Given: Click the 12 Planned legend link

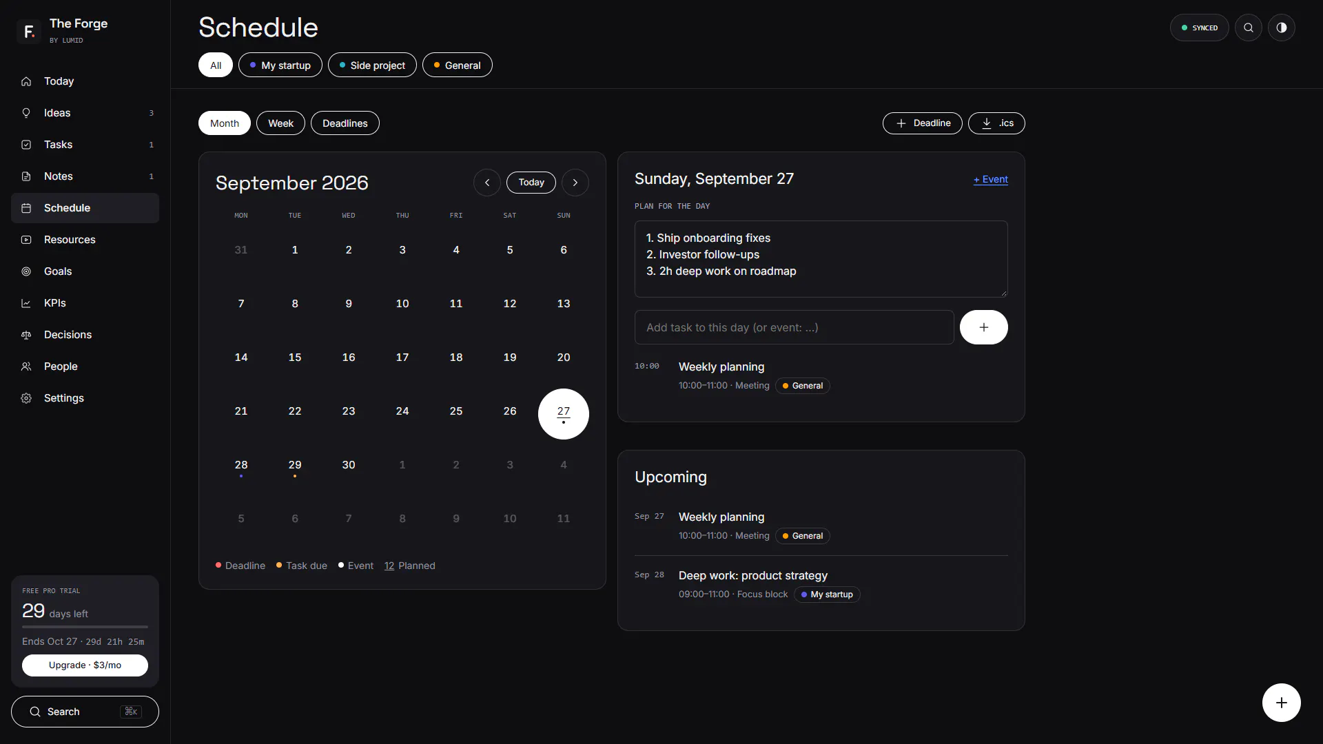Looking at the screenshot, I should click(409, 566).
